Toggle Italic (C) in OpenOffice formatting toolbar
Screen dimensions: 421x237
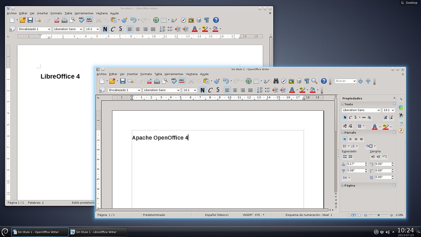pyautogui.click(x=210, y=90)
